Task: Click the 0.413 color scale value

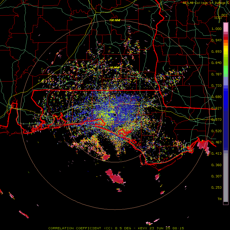Action: point(216,154)
